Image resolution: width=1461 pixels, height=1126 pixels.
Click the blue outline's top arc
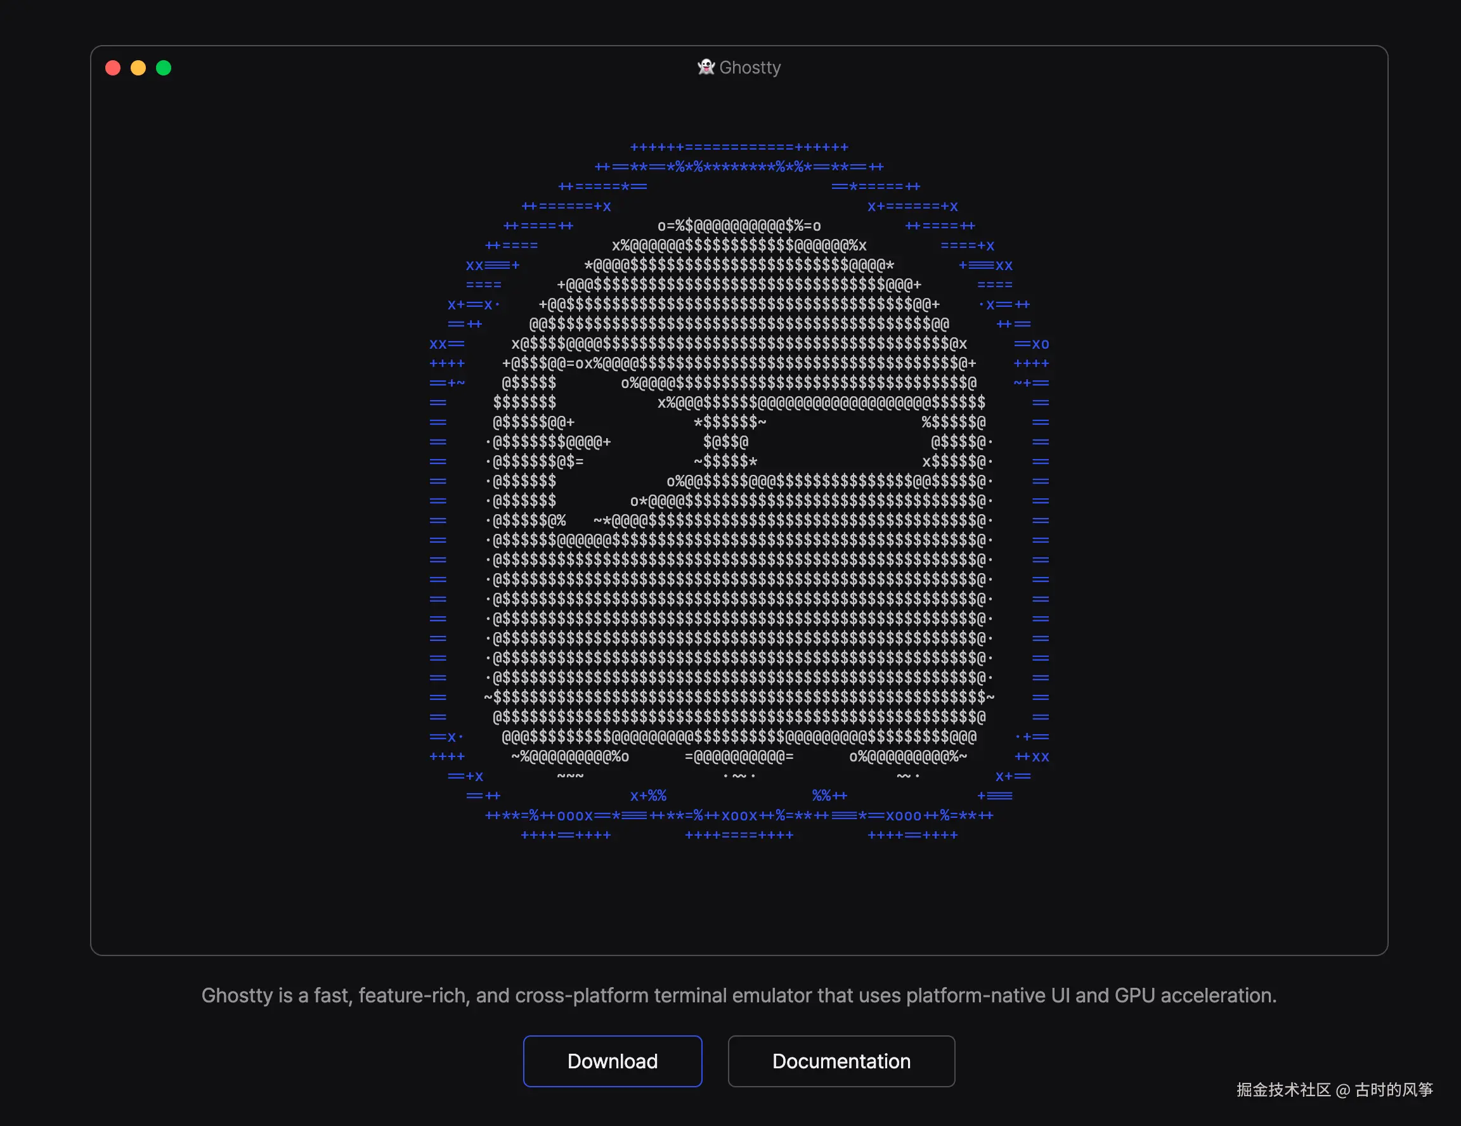(x=739, y=147)
